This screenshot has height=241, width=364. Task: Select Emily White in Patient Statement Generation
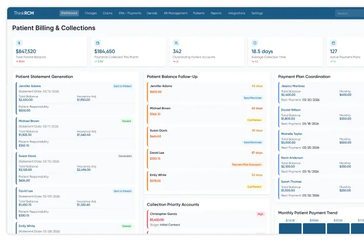coord(27,226)
